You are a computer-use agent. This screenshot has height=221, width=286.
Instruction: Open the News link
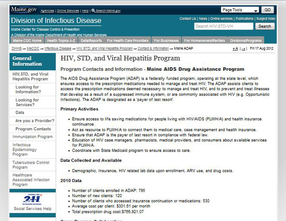pos(203,19)
